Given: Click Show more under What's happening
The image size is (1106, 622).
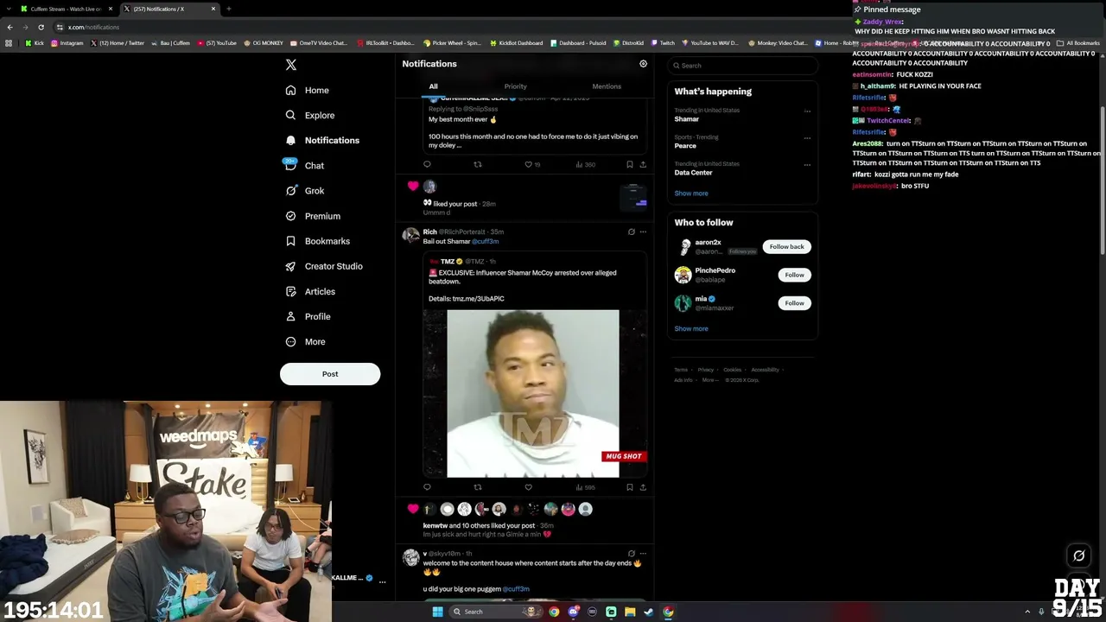Looking at the screenshot, I should pos(691,194).
